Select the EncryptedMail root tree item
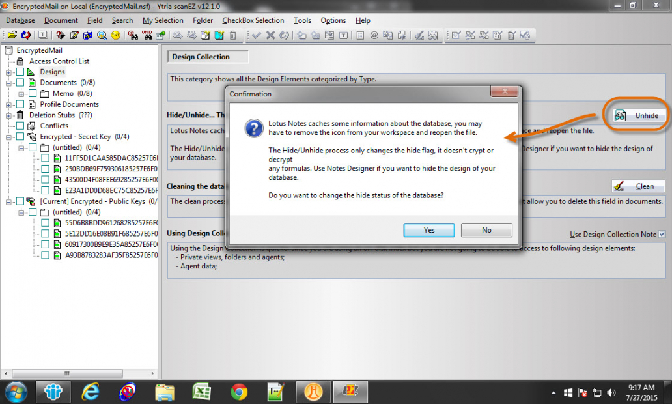Viewport: 672px width, 404px height. coord(39,50)
